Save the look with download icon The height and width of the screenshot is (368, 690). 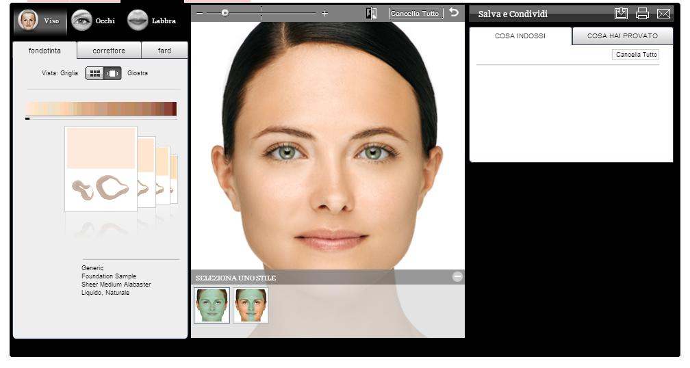pyautogui.click(x=621, y=13)
